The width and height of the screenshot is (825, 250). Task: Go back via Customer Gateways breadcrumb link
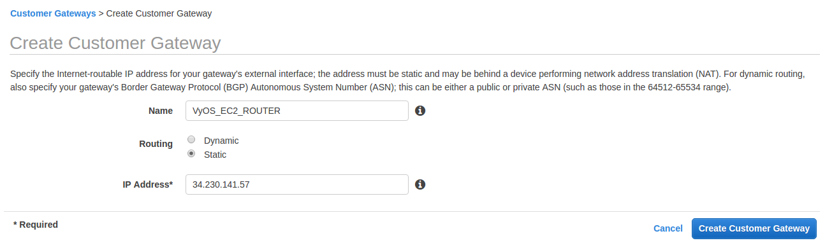[x=53, y=13]
